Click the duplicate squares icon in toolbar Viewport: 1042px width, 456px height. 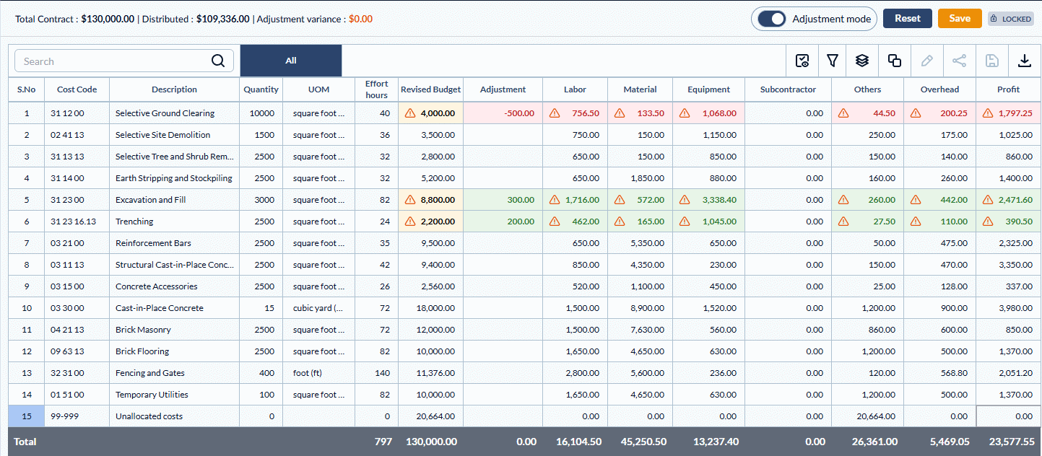(x=894, y=61)
